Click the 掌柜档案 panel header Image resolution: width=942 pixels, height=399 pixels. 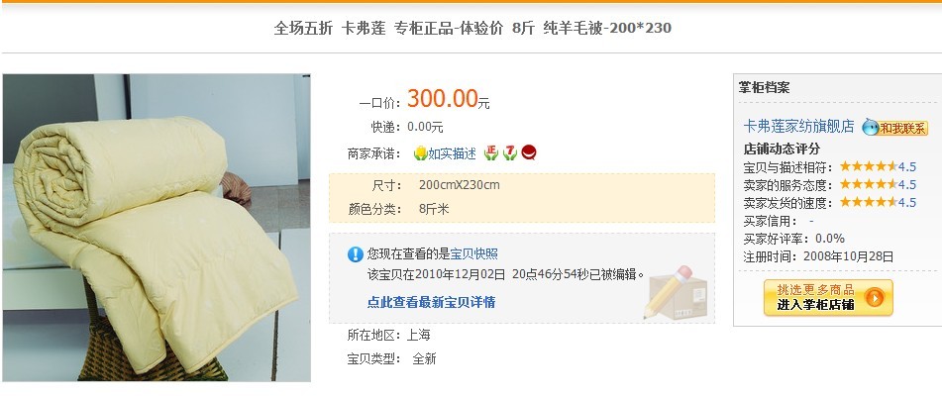(x=764, y=88)
